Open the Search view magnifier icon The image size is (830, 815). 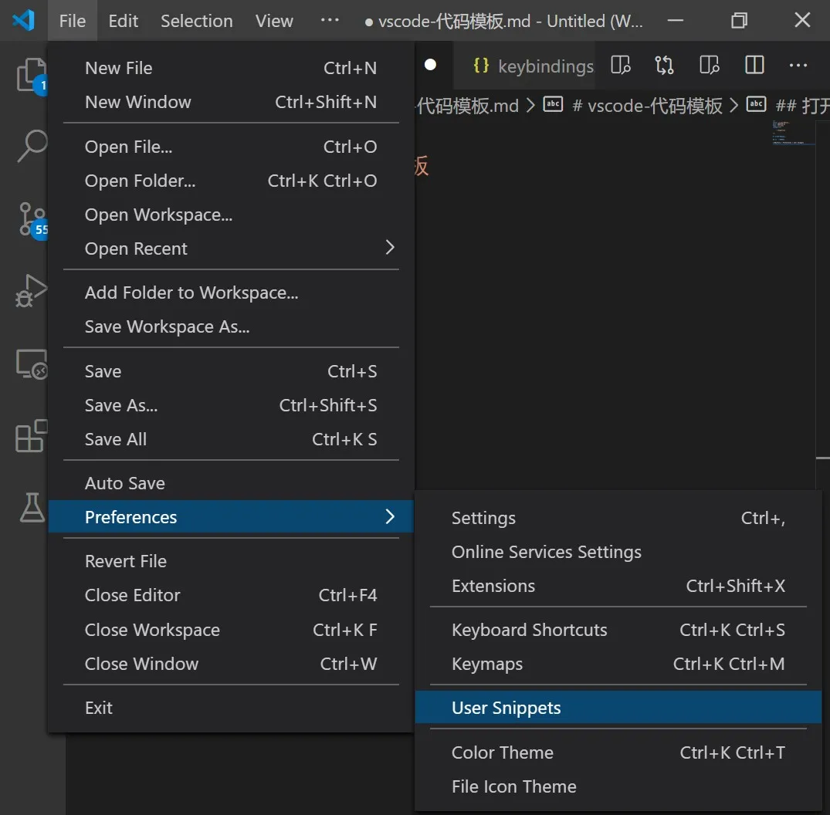(32, 146)
